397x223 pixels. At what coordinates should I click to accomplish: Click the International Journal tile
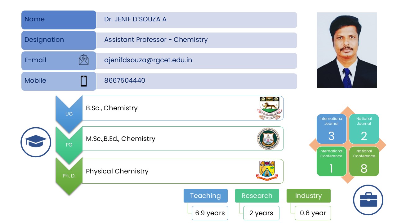[x=331, y=129]
